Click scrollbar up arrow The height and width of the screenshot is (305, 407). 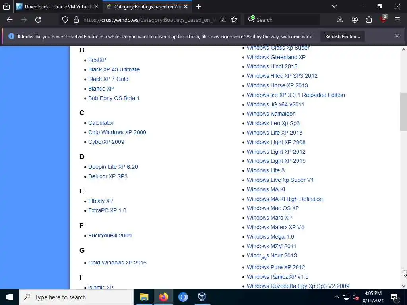403,50
